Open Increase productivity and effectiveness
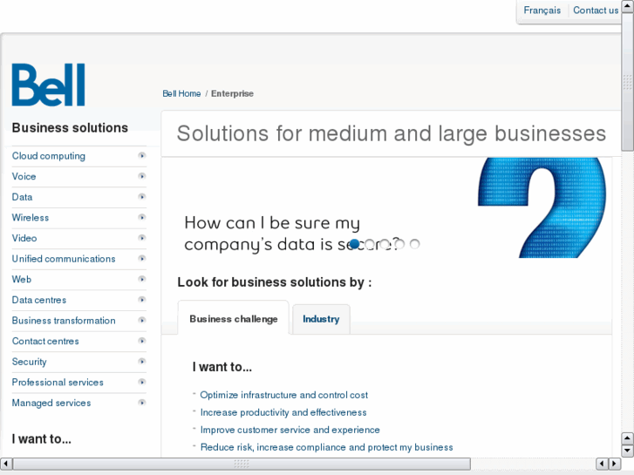The image size is (634, 475). [283, 412]
